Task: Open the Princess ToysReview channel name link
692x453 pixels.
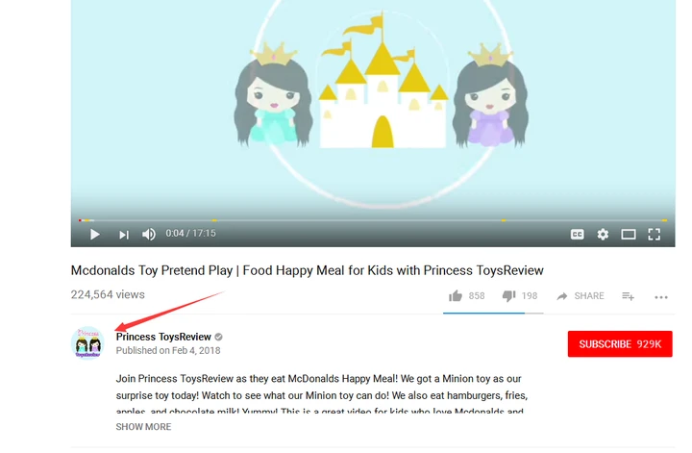Action: pyautogui.click(x=163, y=337)
